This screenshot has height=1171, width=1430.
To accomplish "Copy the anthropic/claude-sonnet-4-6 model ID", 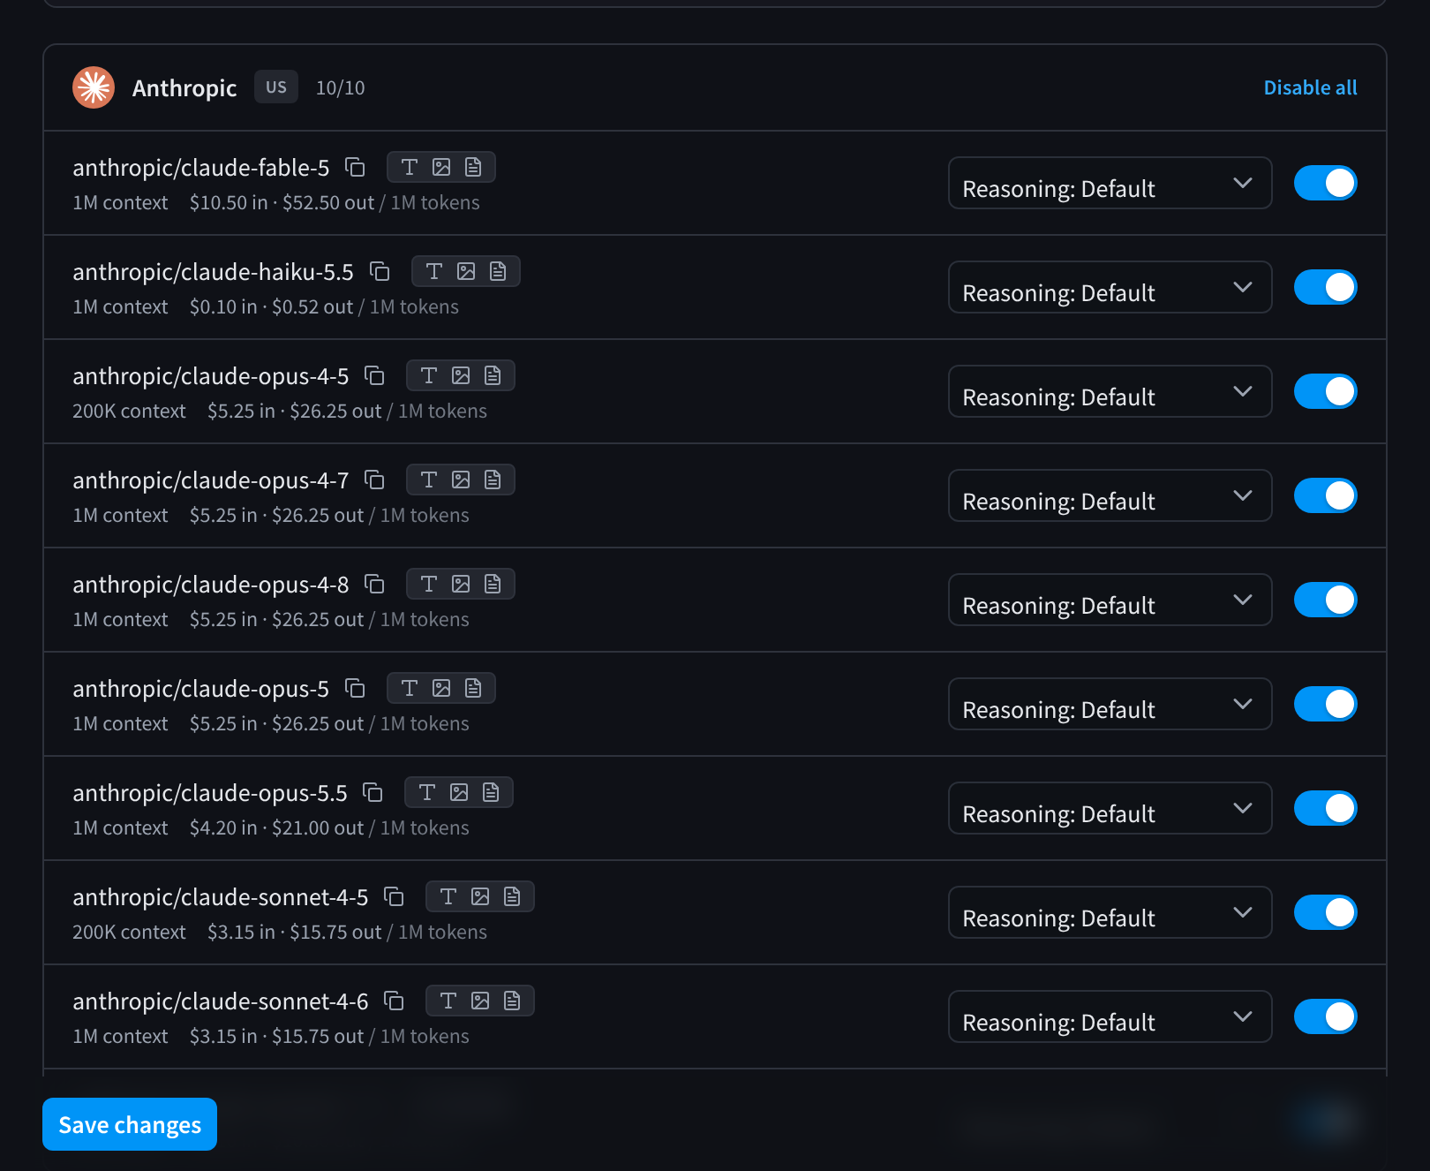I will click(394, 1001).
